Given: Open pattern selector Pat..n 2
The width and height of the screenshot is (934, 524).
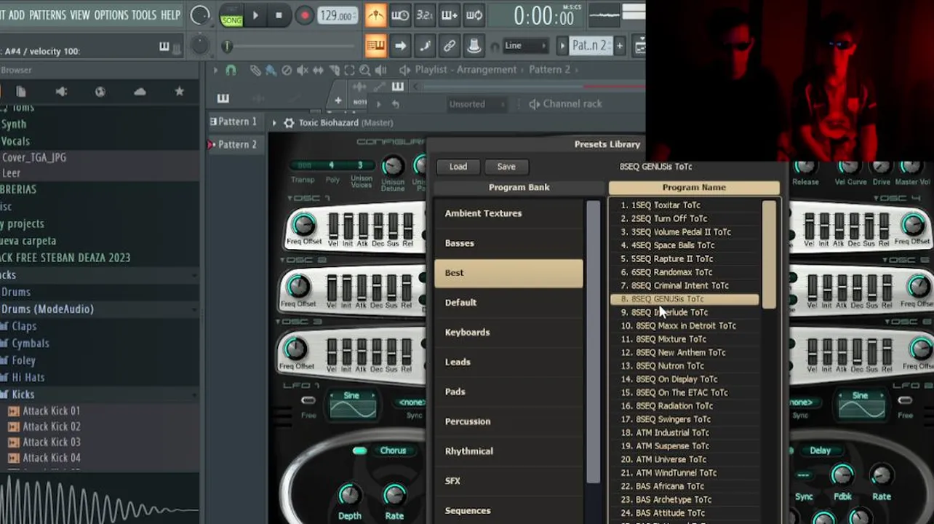Looking at the screenshot, I should tap(590, 46).
